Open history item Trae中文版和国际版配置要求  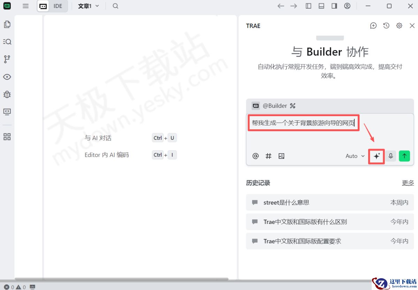point(330,241)
